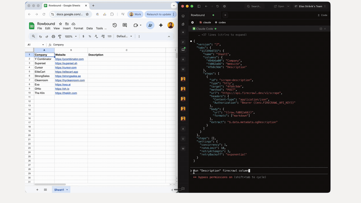Open the settings gear beside claude

click(193, 22)
